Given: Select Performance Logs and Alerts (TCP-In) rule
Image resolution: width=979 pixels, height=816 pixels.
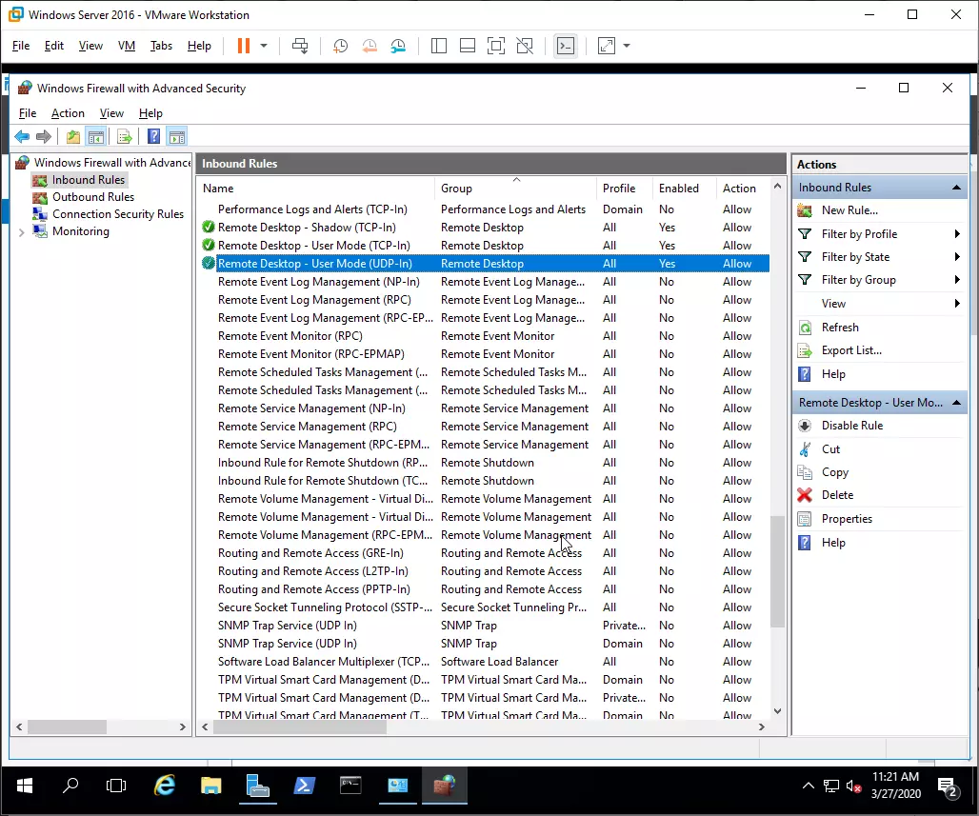Looking at the screenshot, I should click(485, 209).
